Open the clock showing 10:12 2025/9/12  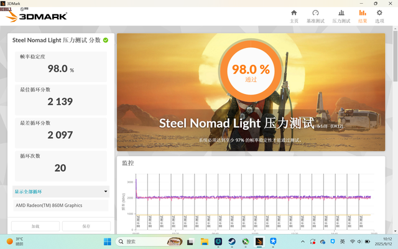click(385, 242)
